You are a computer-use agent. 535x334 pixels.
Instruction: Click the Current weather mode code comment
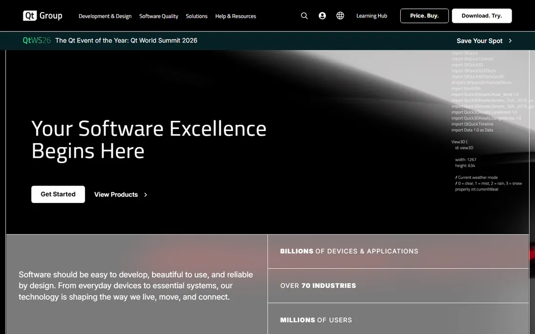[476, 177]
